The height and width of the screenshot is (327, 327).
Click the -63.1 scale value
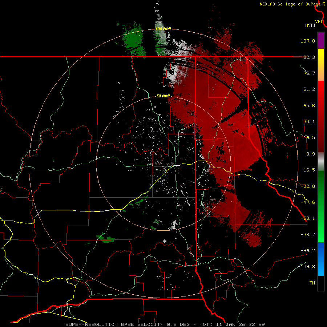(x=308, y=218)
